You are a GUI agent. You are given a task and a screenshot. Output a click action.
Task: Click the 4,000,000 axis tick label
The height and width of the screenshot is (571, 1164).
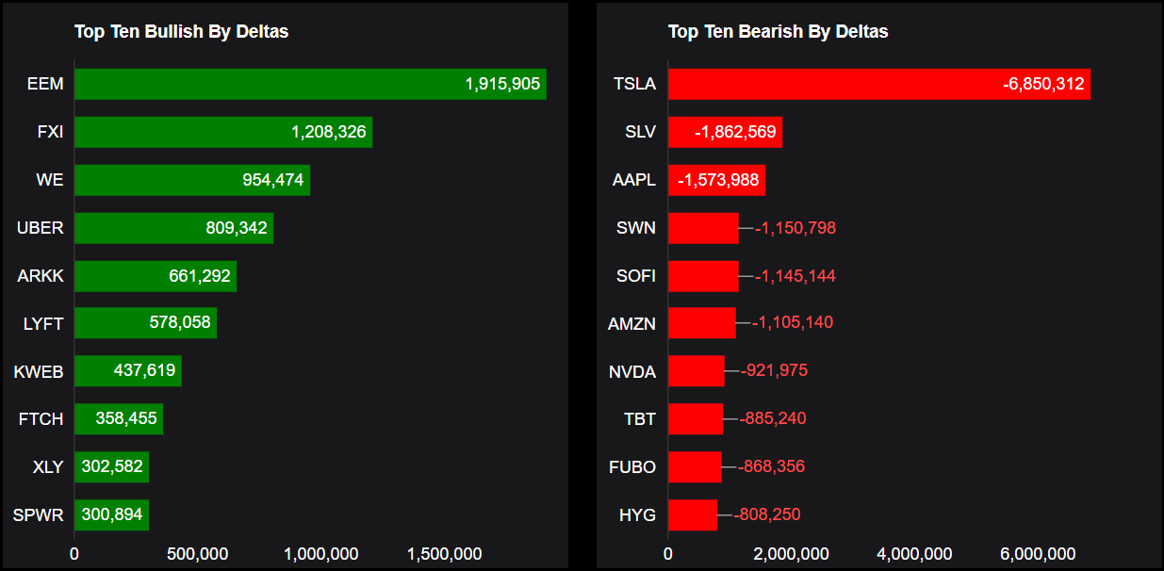[914, 554]
